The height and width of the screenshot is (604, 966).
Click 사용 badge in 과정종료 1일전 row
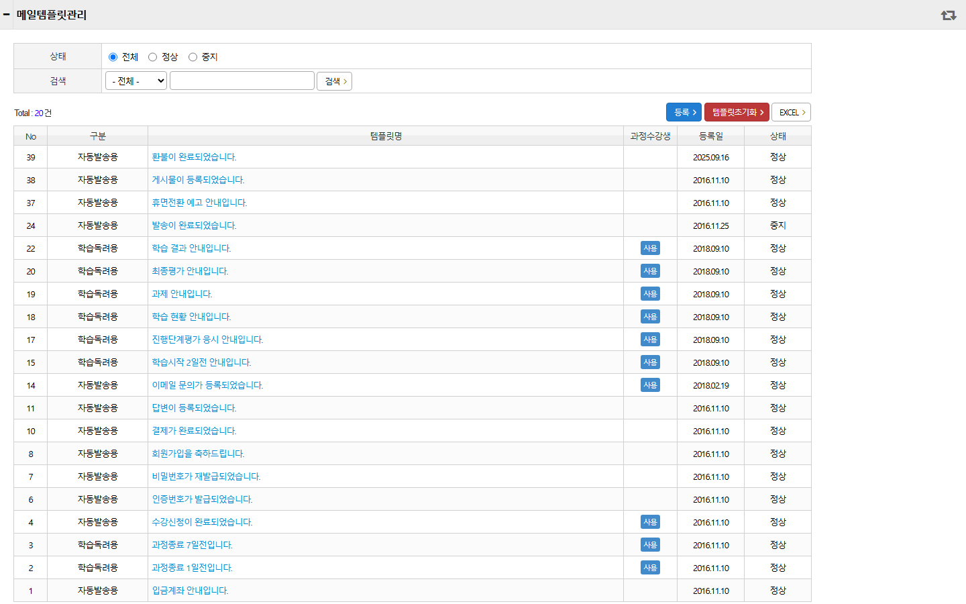650,568
